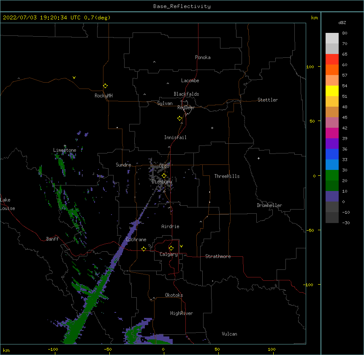The image size is (364, 355).
Task: Select the Ponoka city label
Action: coord(203,57)
